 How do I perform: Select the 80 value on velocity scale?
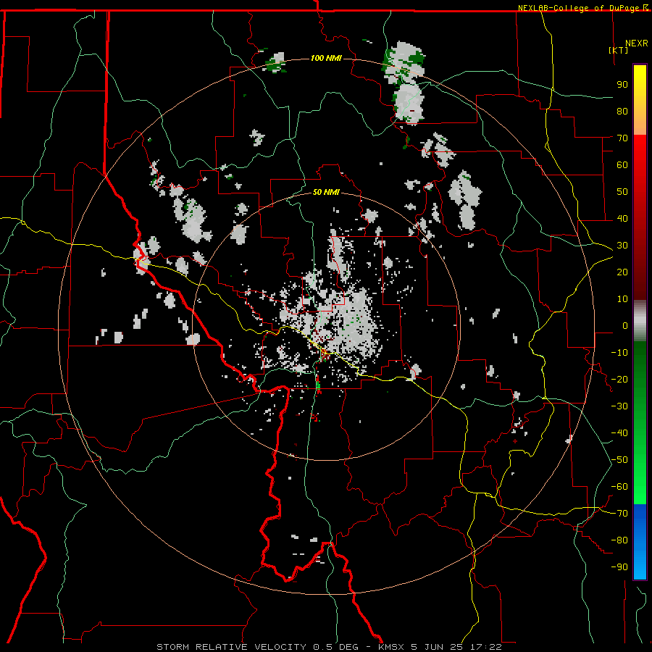[x=622, y=111]
